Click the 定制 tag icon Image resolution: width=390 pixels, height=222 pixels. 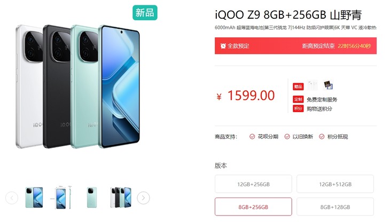pyautogui.click(x=298, y=99)
